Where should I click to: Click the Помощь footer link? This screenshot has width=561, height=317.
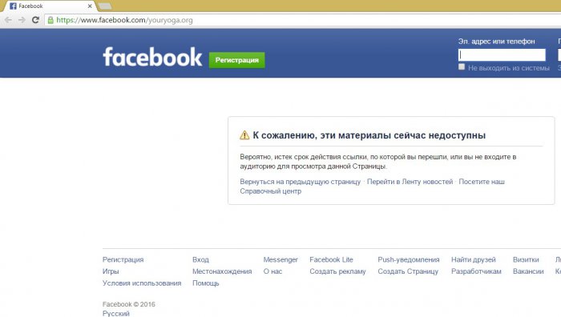tap(205, 283)
